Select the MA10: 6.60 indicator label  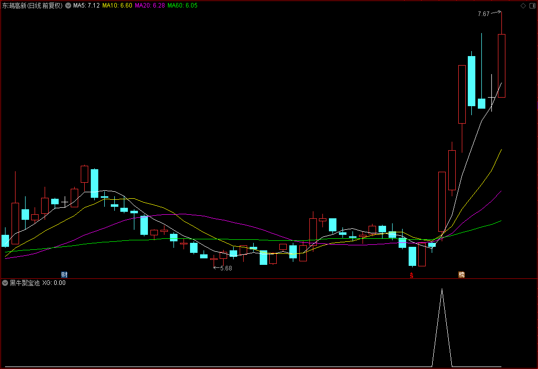(117, 6)
